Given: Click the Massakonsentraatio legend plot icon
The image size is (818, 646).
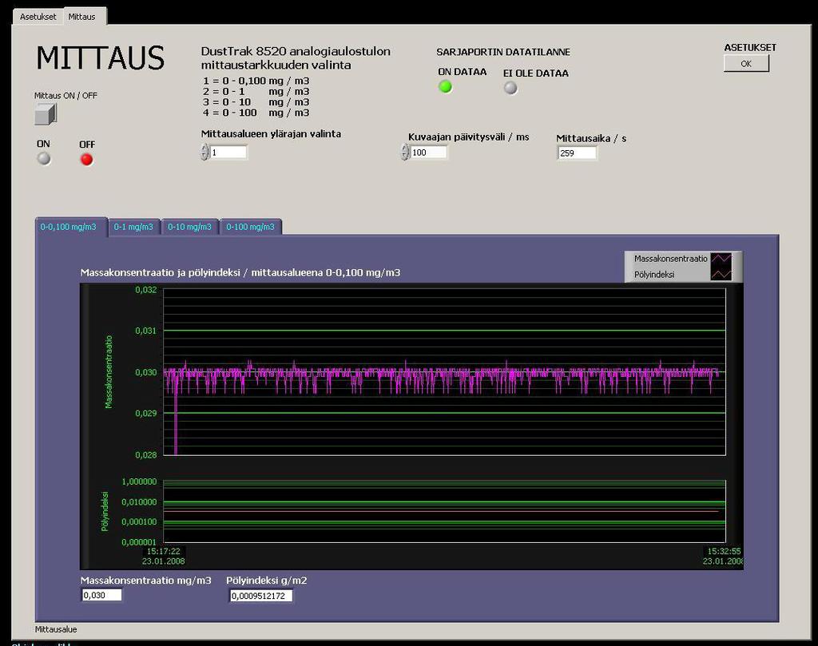Looking at the screenshot, I should tap(721, 259).
